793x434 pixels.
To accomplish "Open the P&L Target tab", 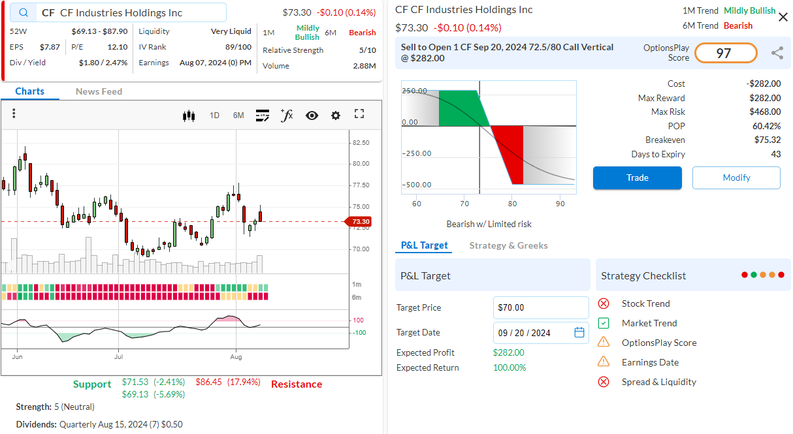I will point(425,245).
